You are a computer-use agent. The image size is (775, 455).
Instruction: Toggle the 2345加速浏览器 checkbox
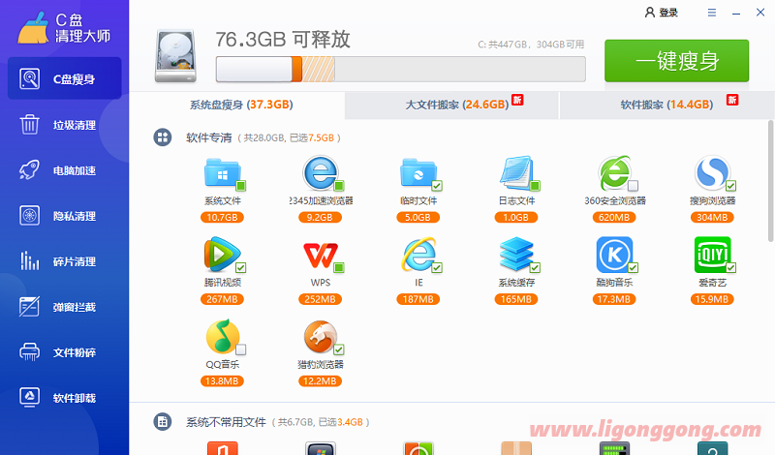point(339,186)
